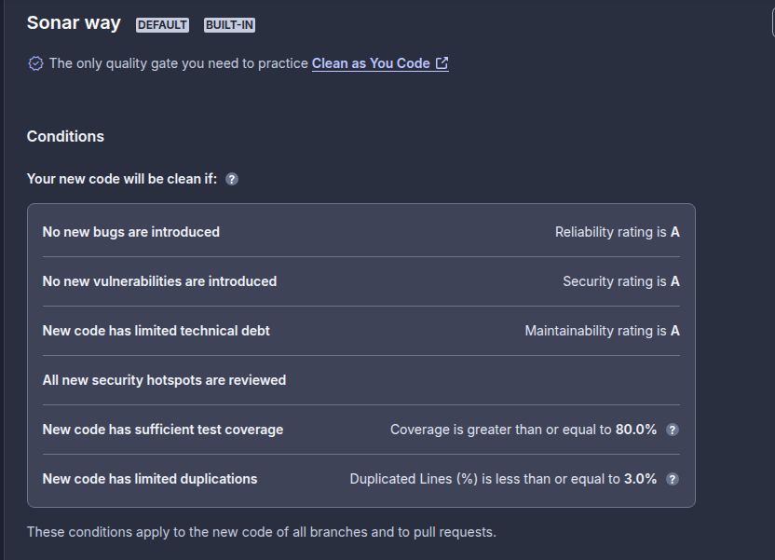This screenshot has height=560, width=775.
Task: Click the BUILT-IN badge beside Sonar way
Action: coord(229,25)
